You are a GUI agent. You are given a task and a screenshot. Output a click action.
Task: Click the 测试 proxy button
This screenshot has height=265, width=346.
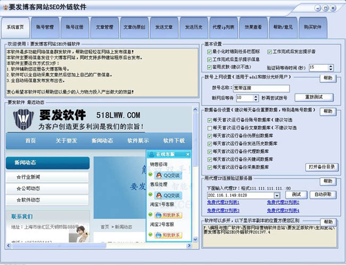coord(296,195)
